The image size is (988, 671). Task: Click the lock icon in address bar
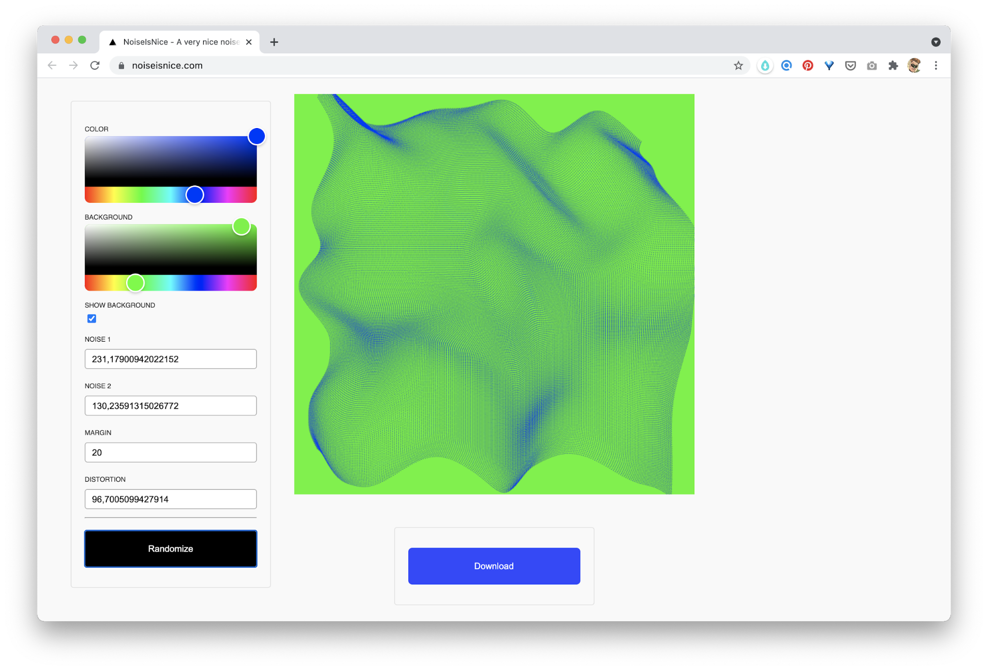121,65
